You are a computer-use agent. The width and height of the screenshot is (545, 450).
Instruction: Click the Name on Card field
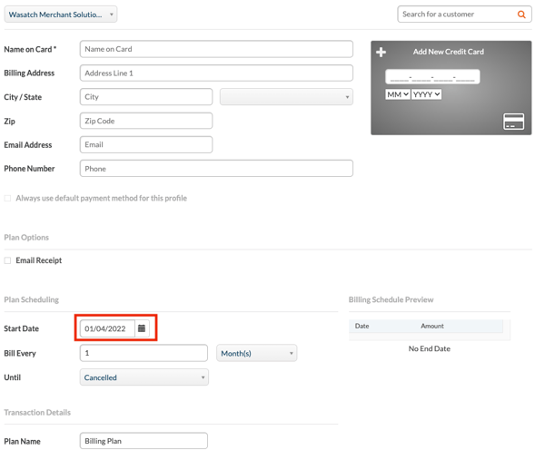coord(216,49)
